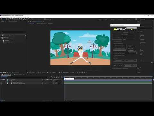Select the last composition item in Project list
Image resolution: width=154 pixels, height=116 pixels.
point(8,42)
